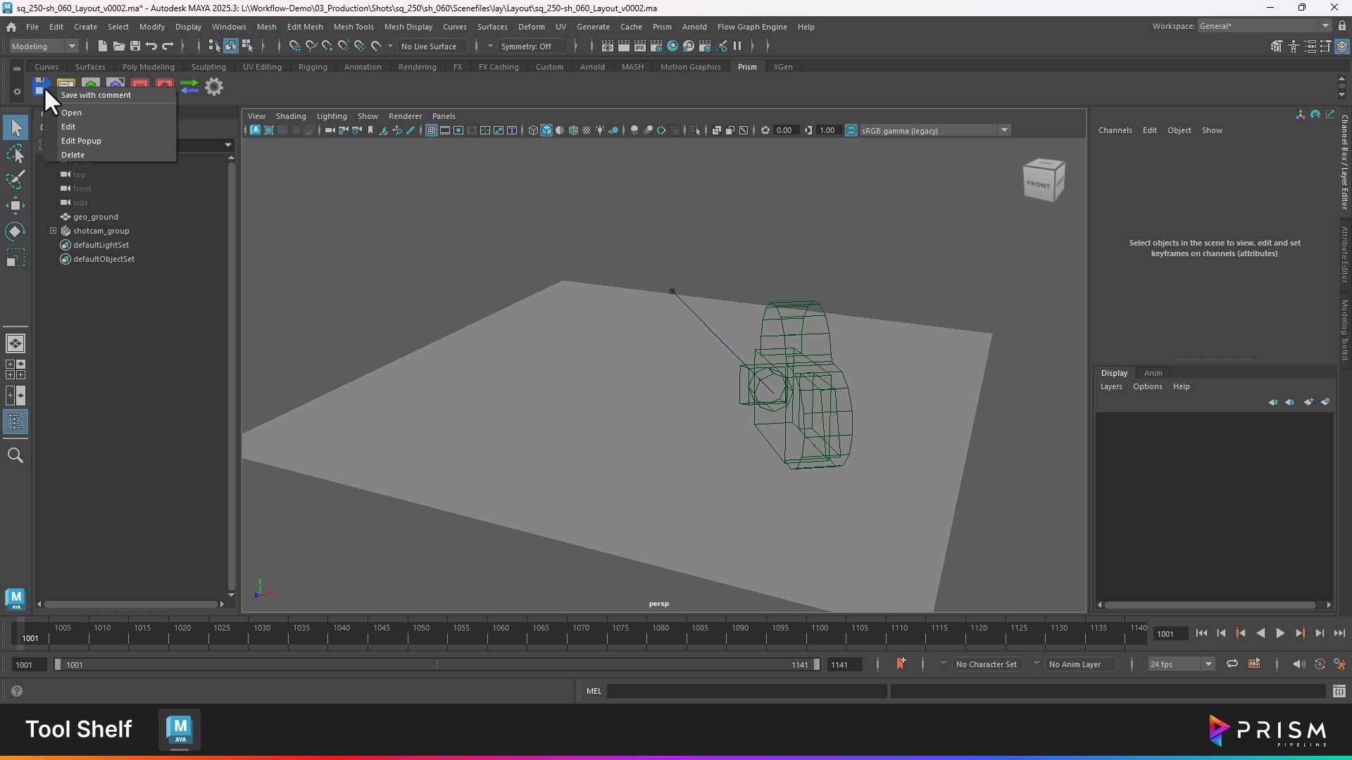Click the Prism settings gear shelf icon
The image size is (1352, 760).
point(214,87)
